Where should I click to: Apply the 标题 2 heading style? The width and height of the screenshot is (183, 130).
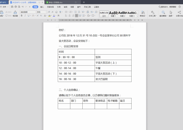tap(123, 14)
